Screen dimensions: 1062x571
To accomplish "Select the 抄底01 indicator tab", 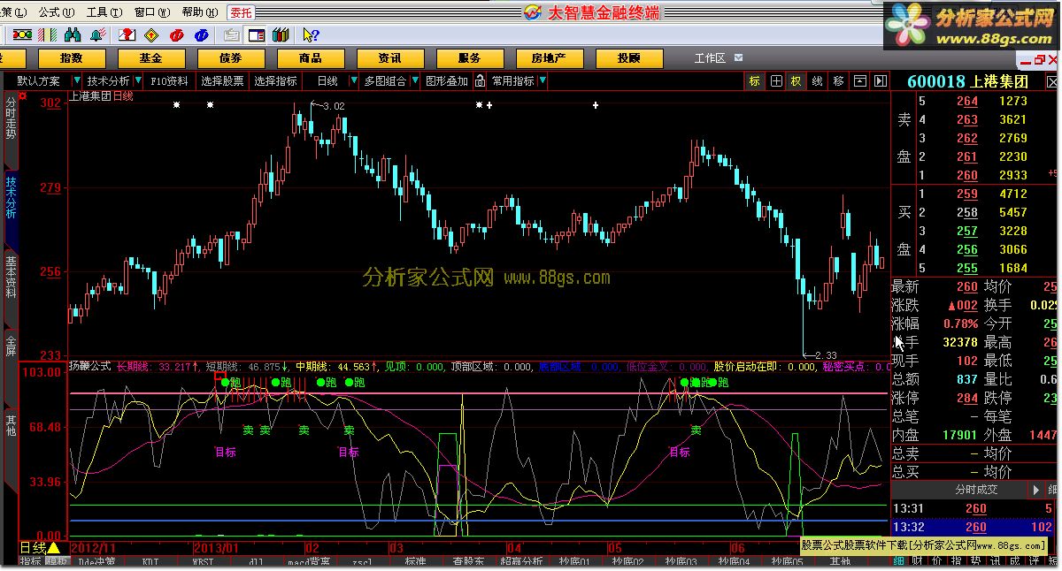I will pos(576,562).
